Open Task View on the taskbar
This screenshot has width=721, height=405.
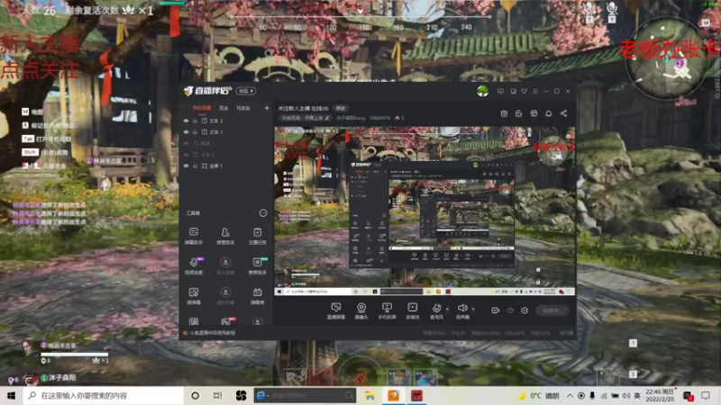(217, 395)
